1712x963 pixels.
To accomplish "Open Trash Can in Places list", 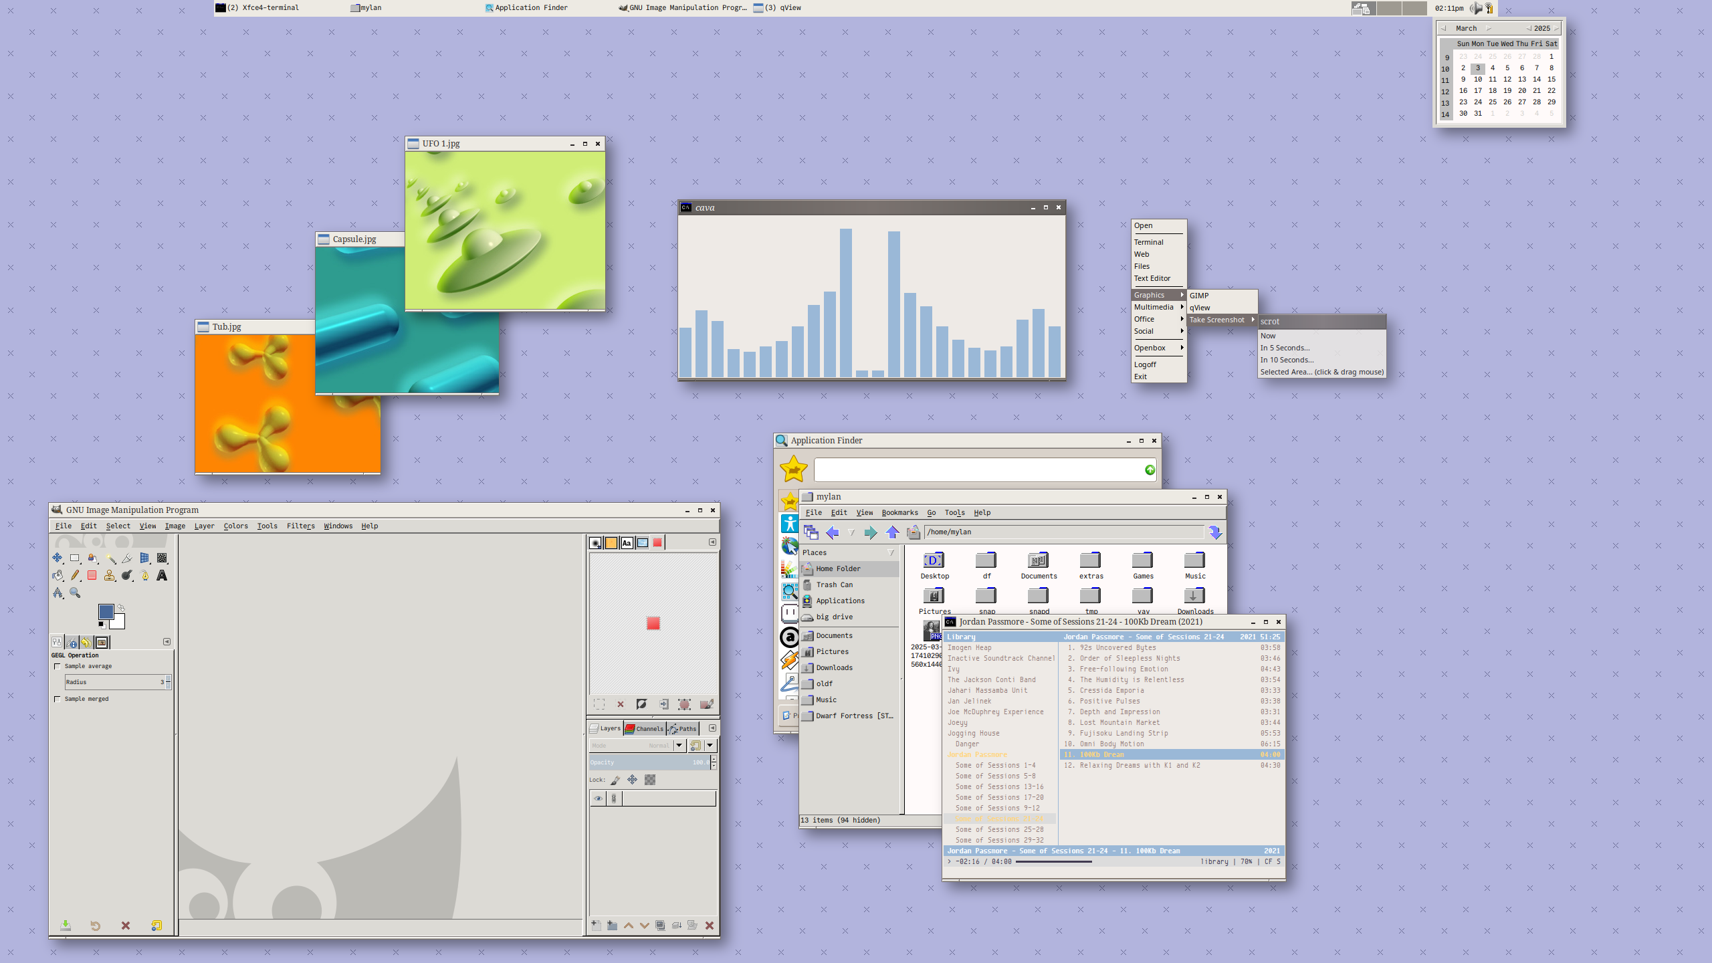I will coord(834,584).
